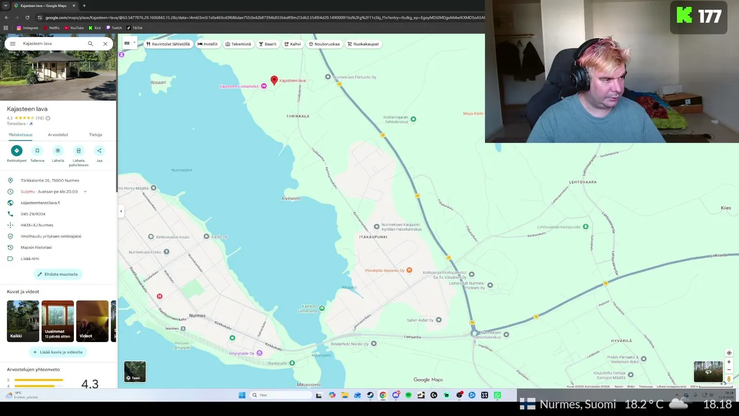This screenshot has width=739, height=416.
Task: Click Lisää kuvia ja videoita button
Action: (58, 352)
